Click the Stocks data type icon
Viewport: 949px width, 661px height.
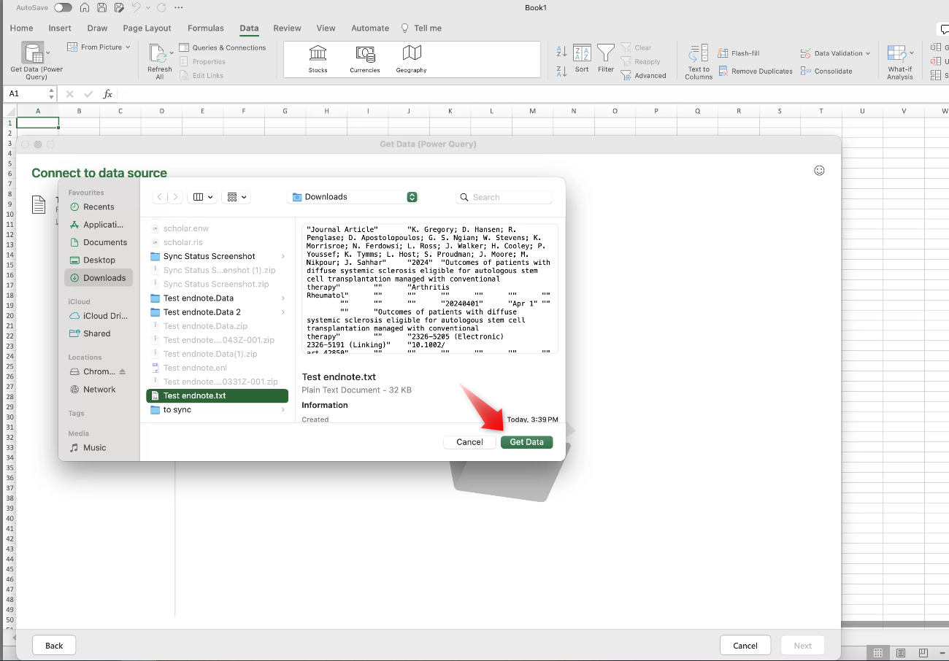point(318,54)
